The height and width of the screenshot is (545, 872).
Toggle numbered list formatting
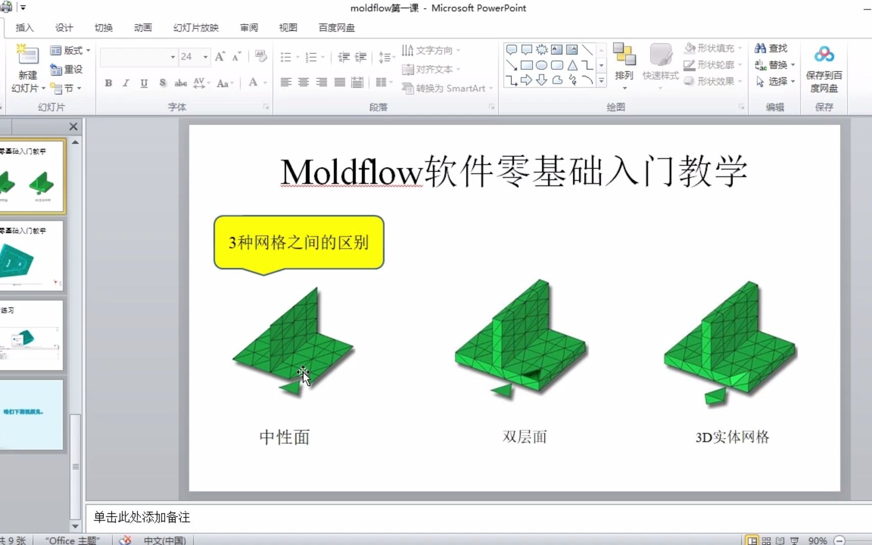click(312, 57)
